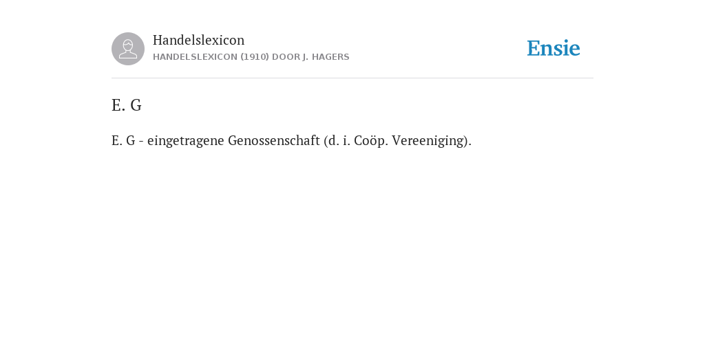
Task: Click the letter E of Ensie logo
Action: [x=533, y=49]
